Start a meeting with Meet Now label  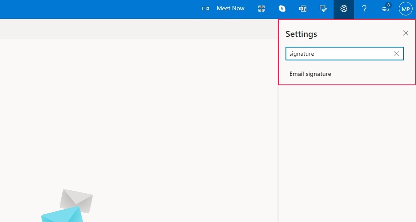click(230, 9)
